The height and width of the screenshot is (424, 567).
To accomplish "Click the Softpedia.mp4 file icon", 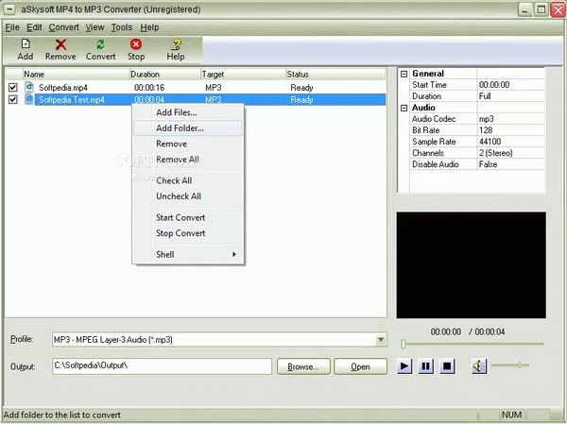I will 29,87.
